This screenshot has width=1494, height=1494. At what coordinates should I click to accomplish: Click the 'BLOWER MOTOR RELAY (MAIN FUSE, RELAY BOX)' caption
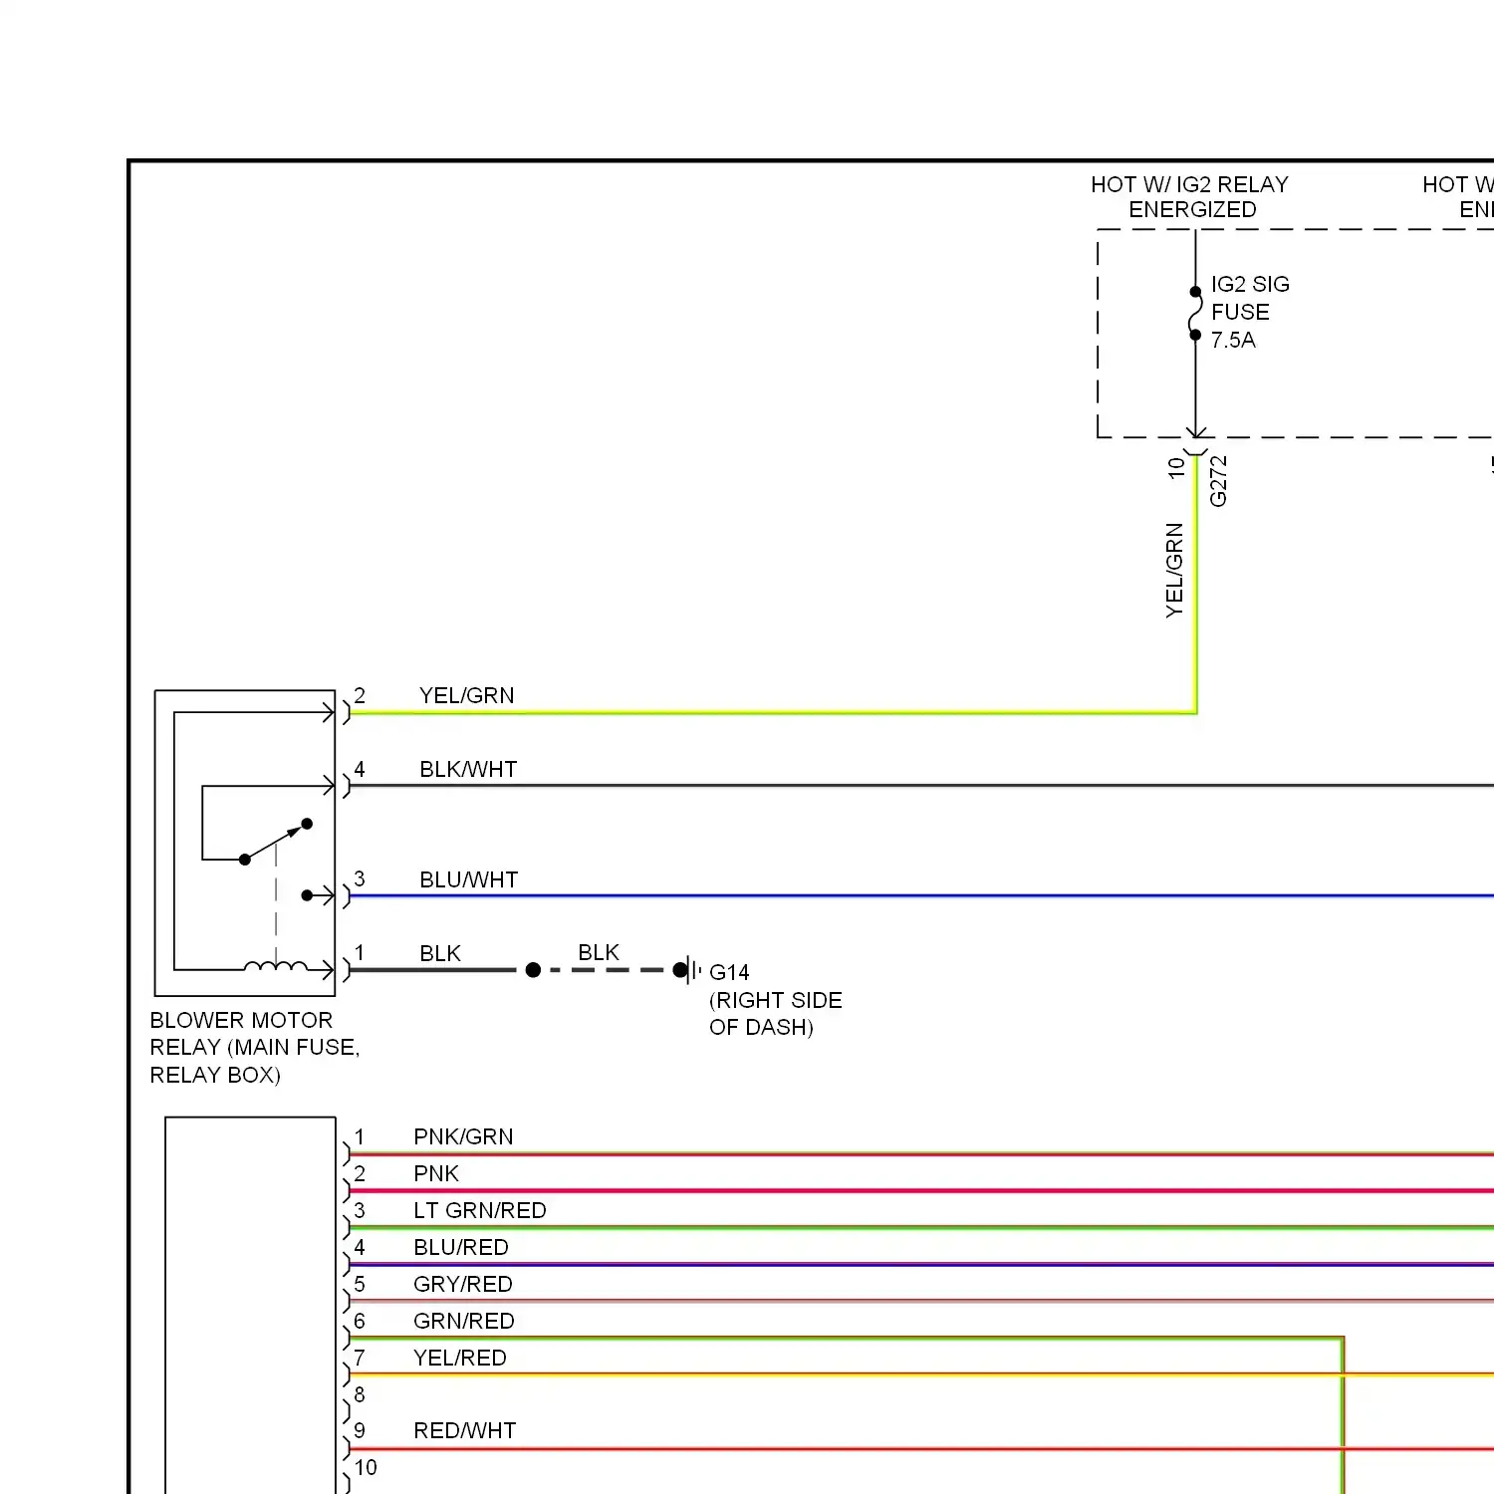[255, 1048]
